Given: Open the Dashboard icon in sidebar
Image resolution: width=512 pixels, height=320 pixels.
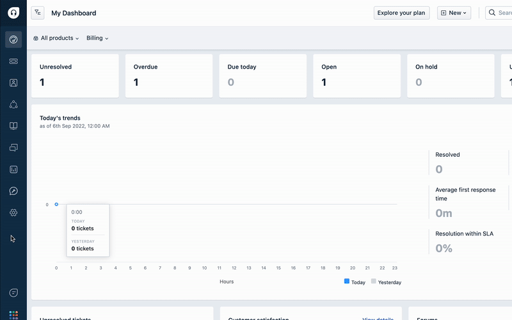Looking at the screenshot, I should point(13,40).
